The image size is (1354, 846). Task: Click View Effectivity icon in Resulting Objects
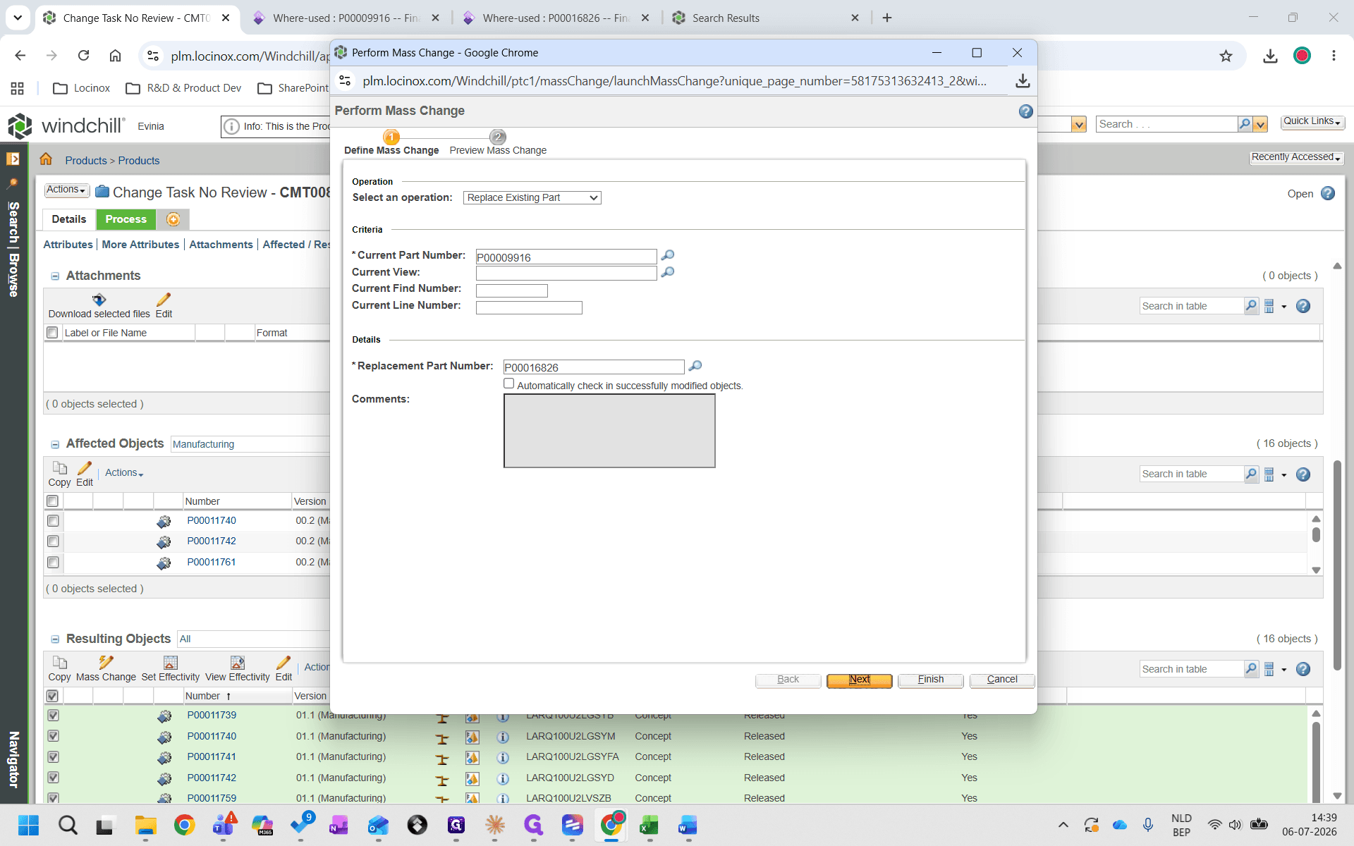click(238, 662)
